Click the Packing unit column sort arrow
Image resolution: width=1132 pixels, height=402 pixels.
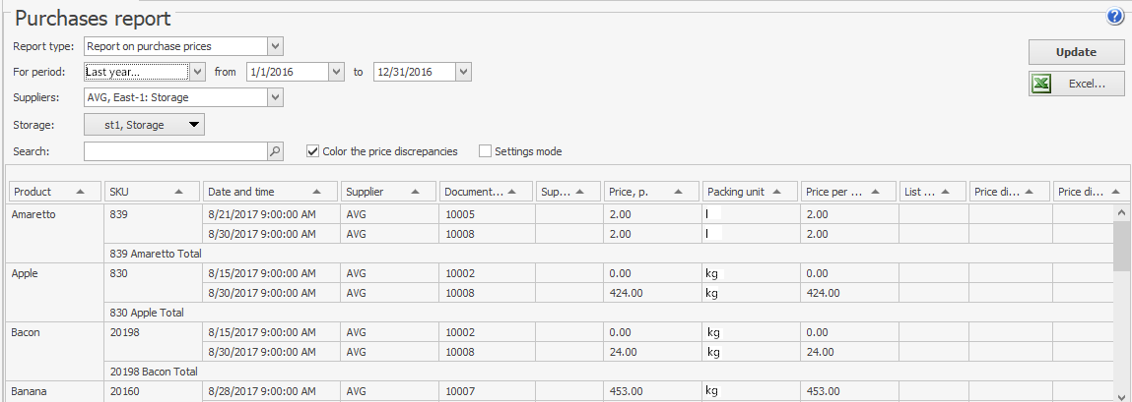(x=778, y=192)
